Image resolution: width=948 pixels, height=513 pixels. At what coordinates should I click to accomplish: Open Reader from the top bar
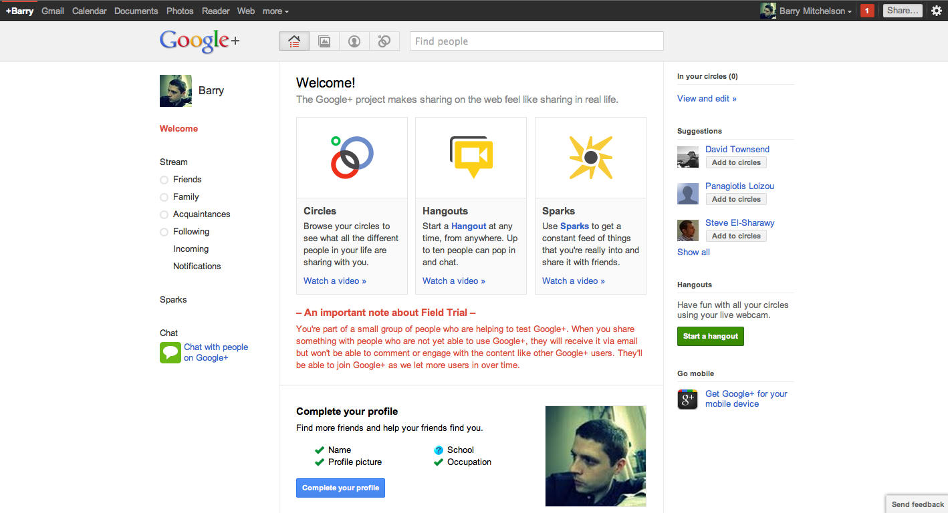(215, 11)
